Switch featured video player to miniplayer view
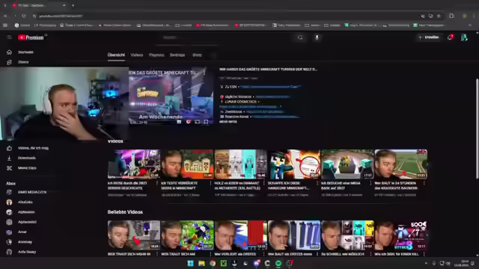Image resolution: width=479 pixels, height=269 pixels. (x=197, y=122)
